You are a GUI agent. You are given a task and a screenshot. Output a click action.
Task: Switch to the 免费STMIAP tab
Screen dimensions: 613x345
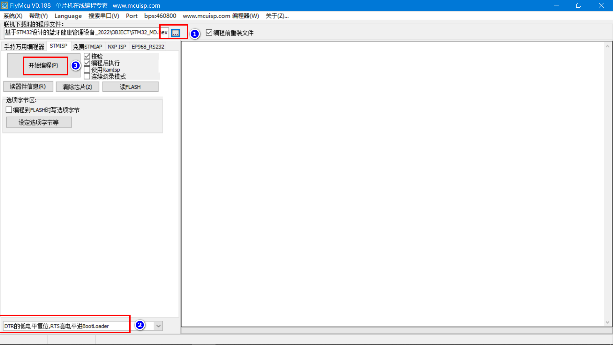pos(88,46)
